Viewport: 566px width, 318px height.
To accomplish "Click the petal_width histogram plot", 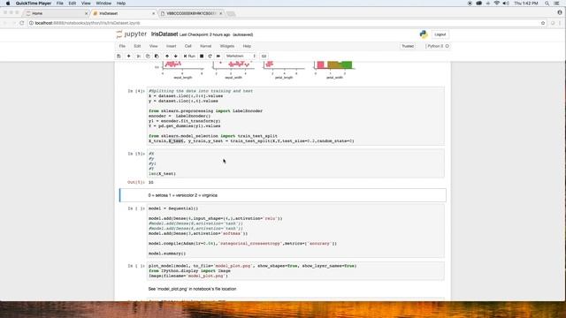I will pyautogui.click(x=334, y=66).
